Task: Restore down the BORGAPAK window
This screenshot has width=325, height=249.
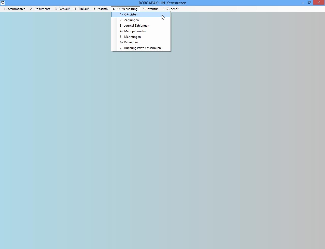Action: (309, 3)
